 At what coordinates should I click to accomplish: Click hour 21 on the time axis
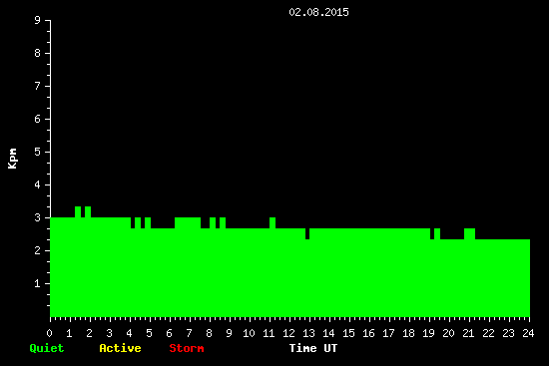tap(468, 333)
